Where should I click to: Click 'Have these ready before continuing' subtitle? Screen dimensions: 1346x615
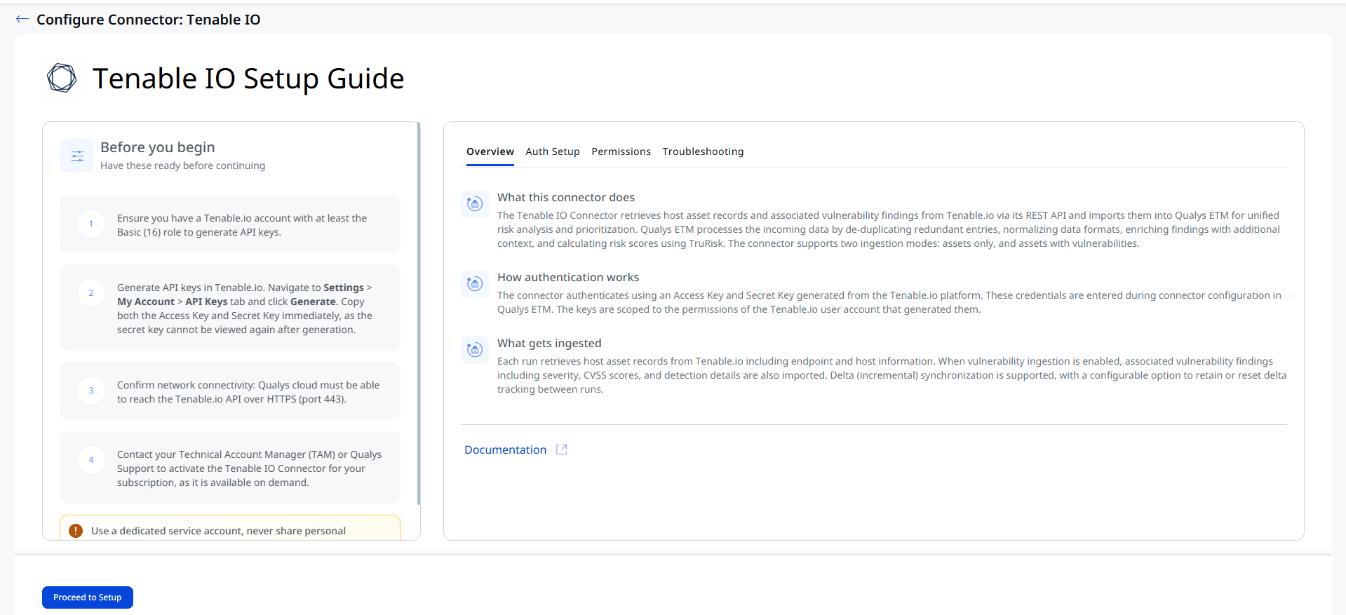[182, 165]
